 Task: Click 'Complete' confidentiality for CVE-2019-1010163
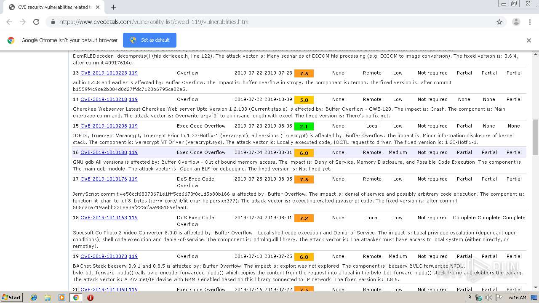[464, 218]
